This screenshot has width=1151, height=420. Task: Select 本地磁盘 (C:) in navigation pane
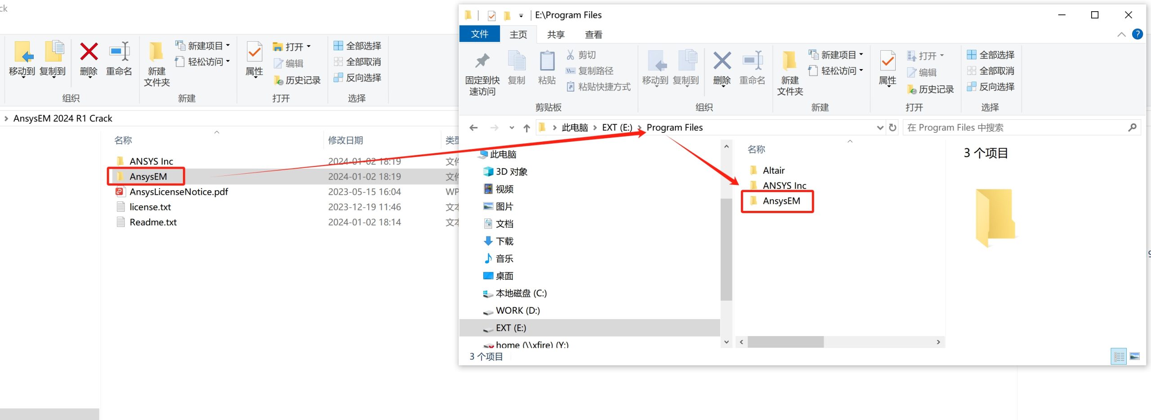(x=521, y=293)
